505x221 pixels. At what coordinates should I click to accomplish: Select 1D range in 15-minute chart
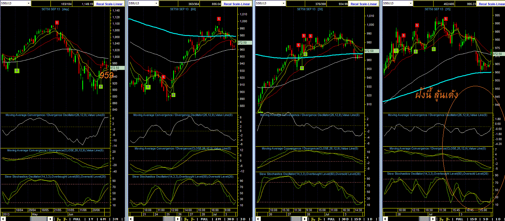[498, 219]
